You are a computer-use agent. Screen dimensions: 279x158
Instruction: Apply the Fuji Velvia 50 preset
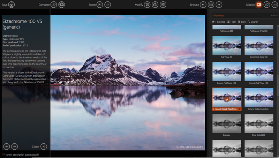pos(227,46)
